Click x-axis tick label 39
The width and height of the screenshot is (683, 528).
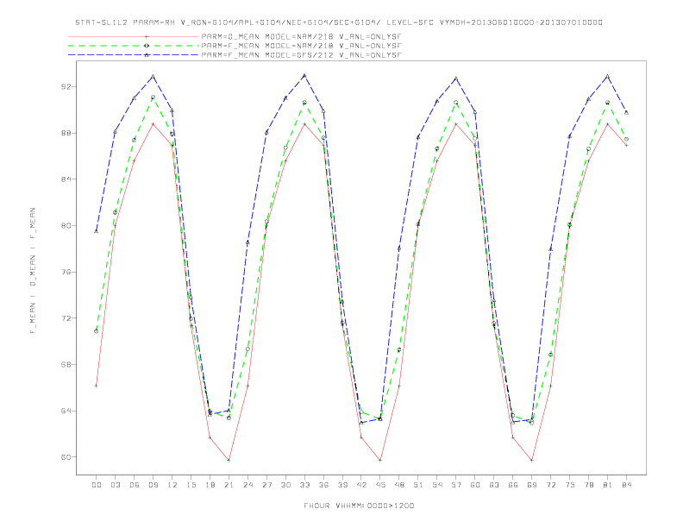342,485
